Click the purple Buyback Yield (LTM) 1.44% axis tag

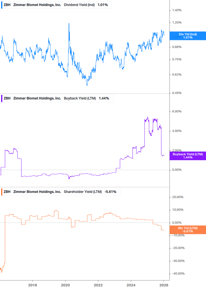(188, 156)
